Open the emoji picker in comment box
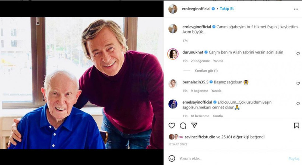This screenshot has width=302, height=165. click(x=172, y=158)
